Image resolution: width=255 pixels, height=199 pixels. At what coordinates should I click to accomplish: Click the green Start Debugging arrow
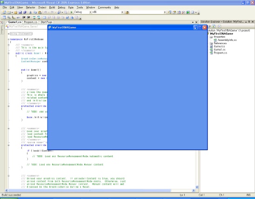71,12
